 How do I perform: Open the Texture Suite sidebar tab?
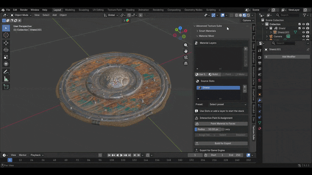pyautogui.click(x=253, y=133)
